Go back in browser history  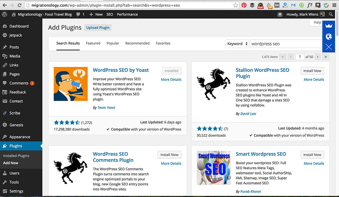5,5
